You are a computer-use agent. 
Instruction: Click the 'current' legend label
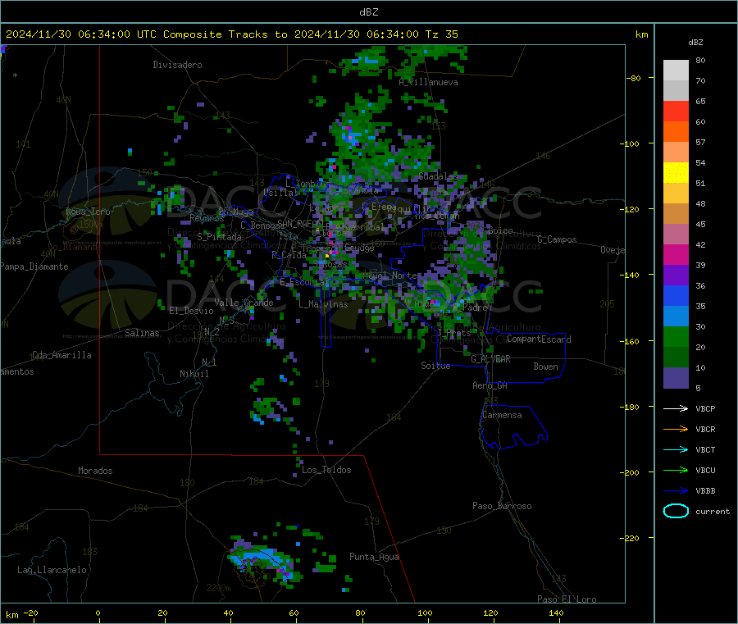click(712, 512)
